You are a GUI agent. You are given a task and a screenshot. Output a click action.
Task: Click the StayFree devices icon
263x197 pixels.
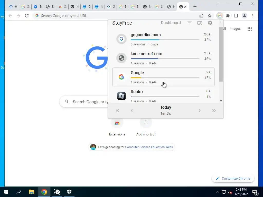(x=200, y=23)
